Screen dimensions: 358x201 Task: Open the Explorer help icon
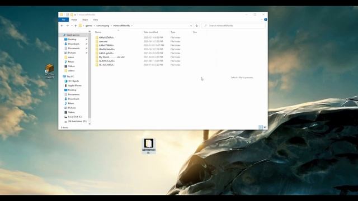click(266, 20)
